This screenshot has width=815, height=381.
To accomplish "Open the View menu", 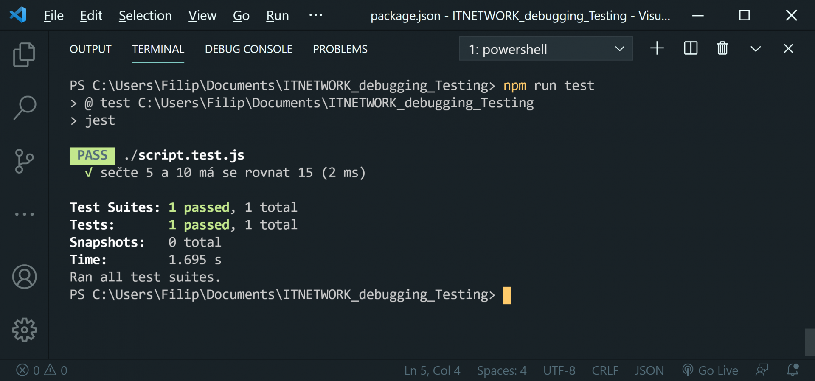I will point(202,16).
